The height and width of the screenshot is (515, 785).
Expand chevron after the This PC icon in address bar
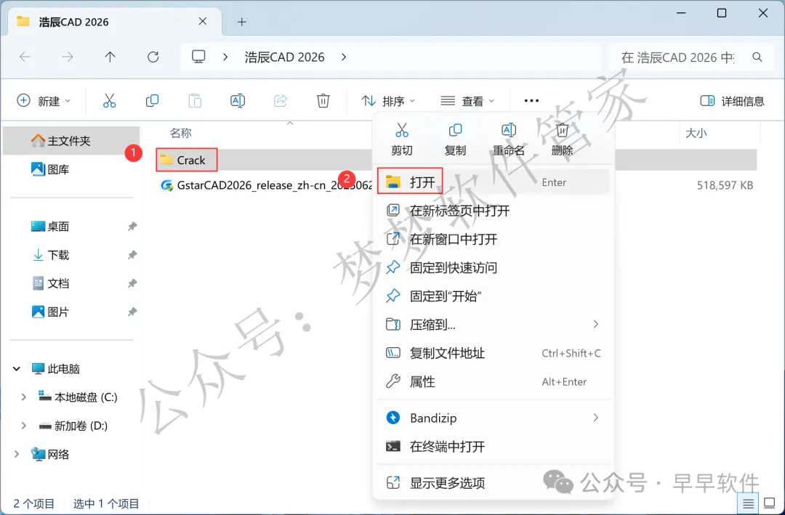[x=225, y=57]
